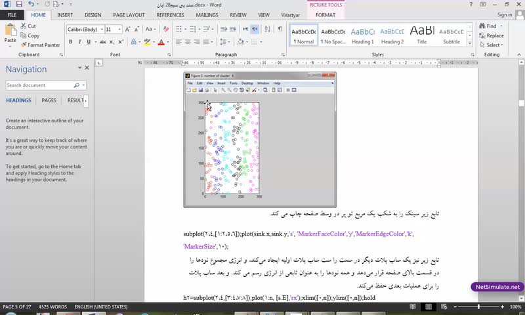The image size is (525, 315).
Task: Close the Navigation pane
Action: click(x=87, y=68)
